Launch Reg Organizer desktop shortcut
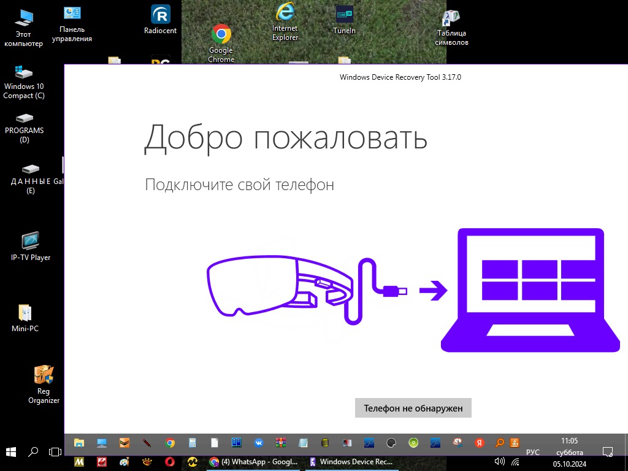The height and width of the screenshot is (471, 628). (x=44, y=385)
